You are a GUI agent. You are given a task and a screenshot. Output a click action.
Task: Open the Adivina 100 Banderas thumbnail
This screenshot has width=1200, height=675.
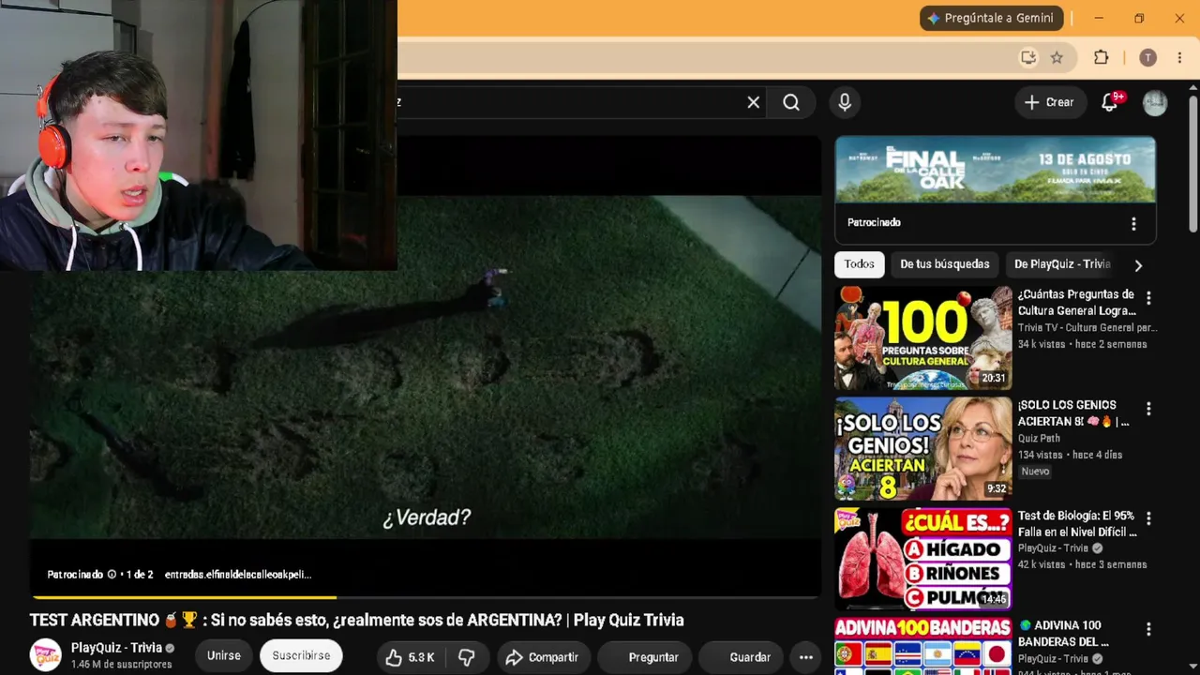[923, 647]
